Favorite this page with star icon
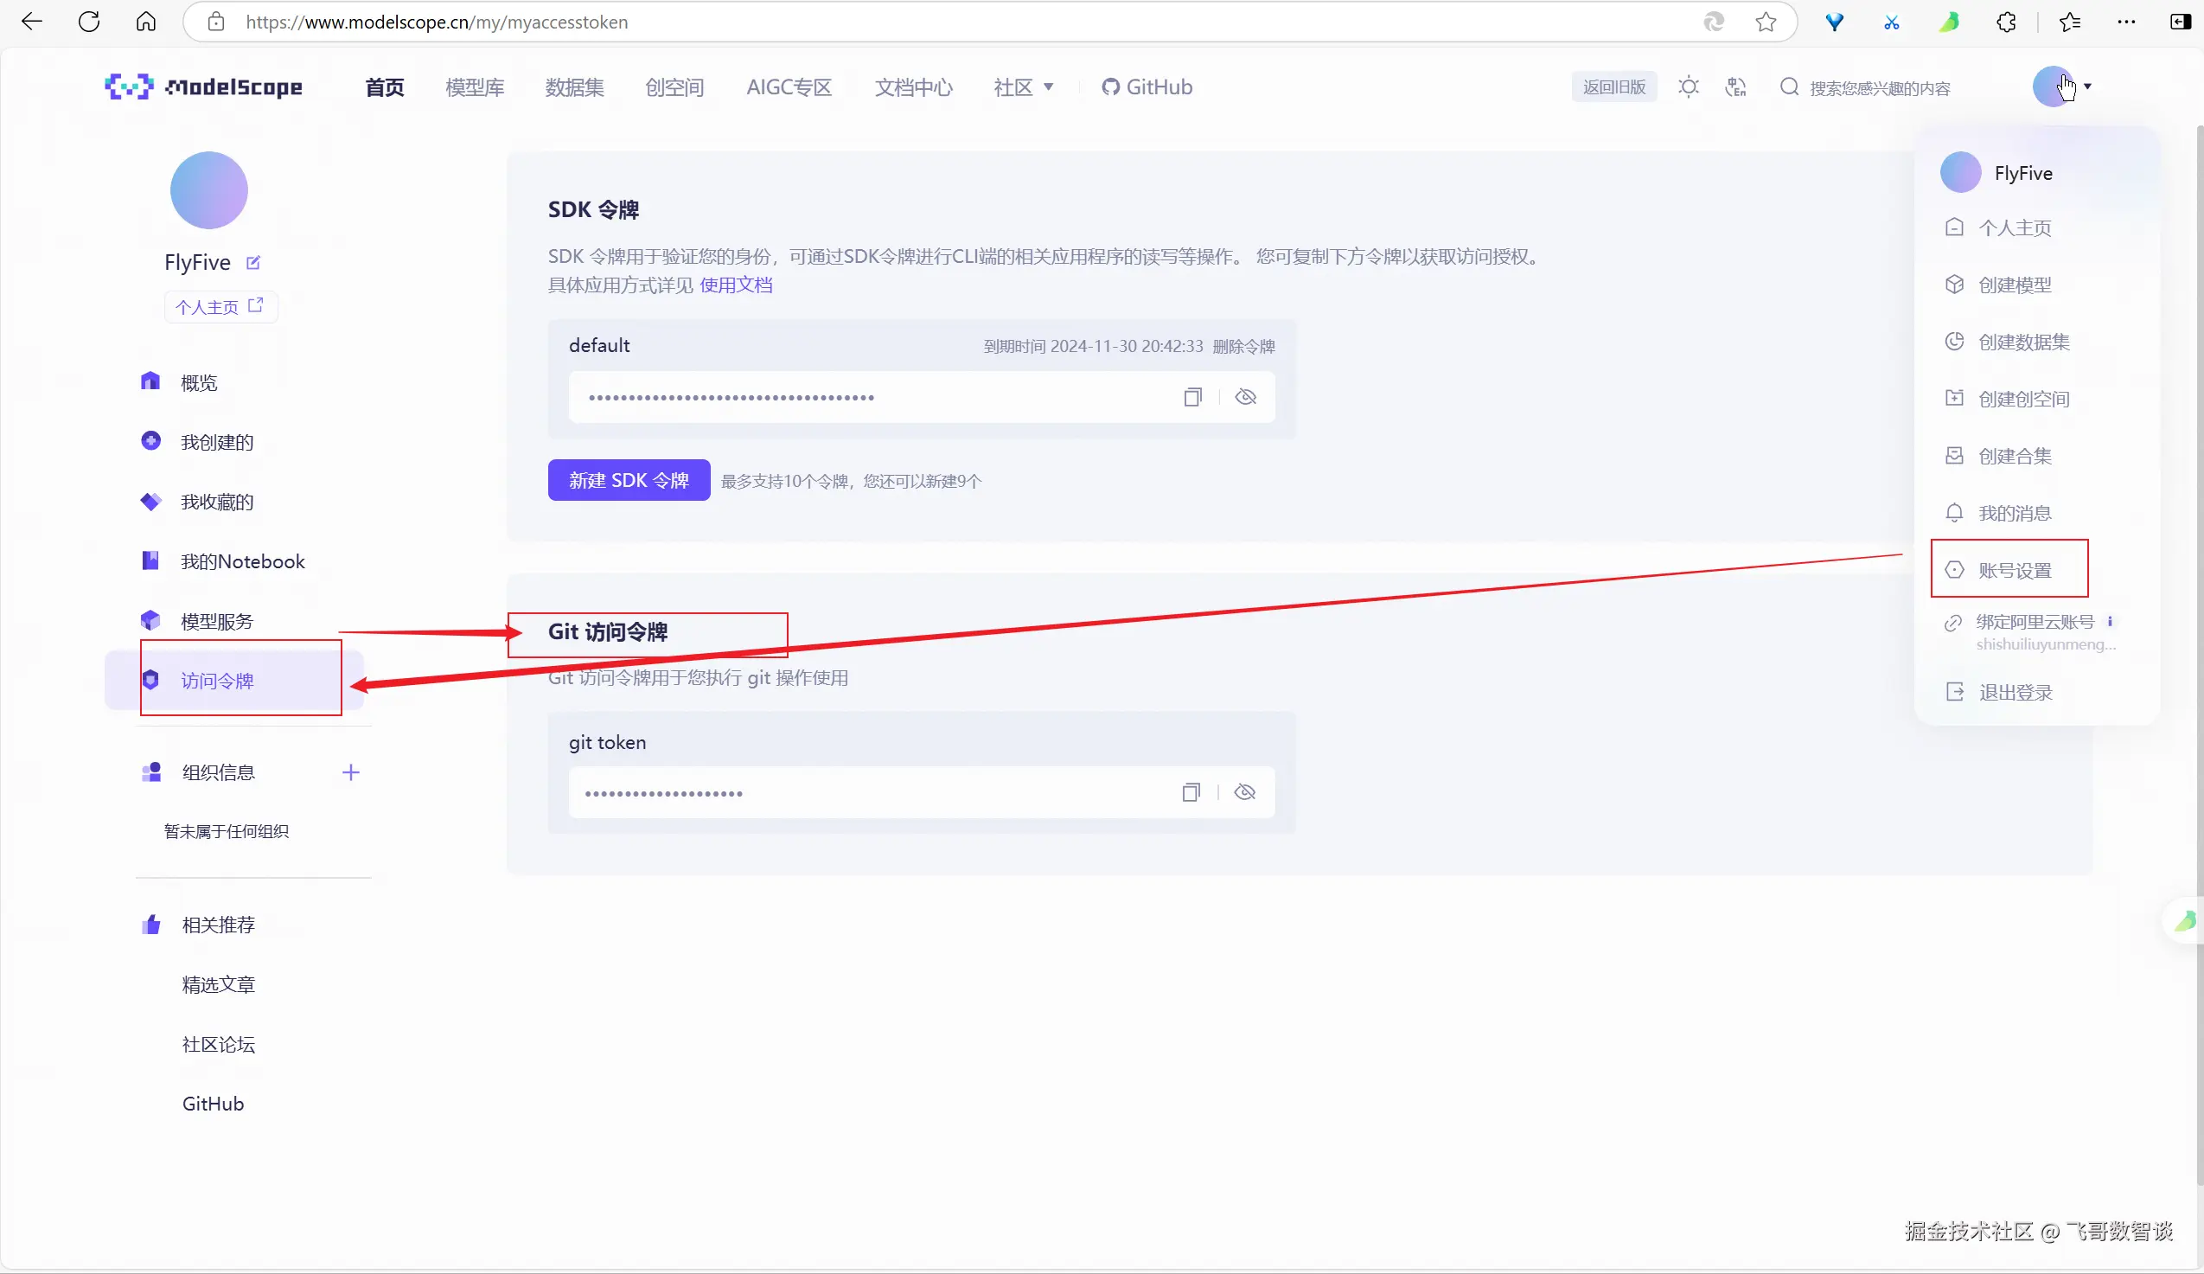2204x1274 pixels. (1766, 22)
